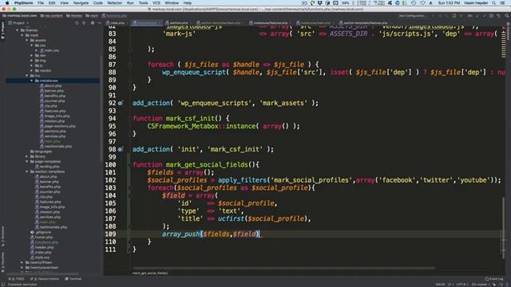Open the Tools menu
The width and height of the screenshot is (511, 287).
(143, 3)
